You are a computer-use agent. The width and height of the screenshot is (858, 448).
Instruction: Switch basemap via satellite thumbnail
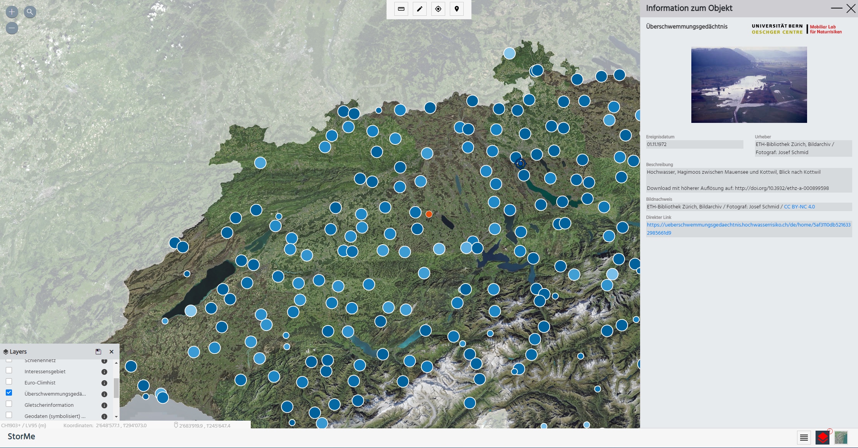[841, 438]
